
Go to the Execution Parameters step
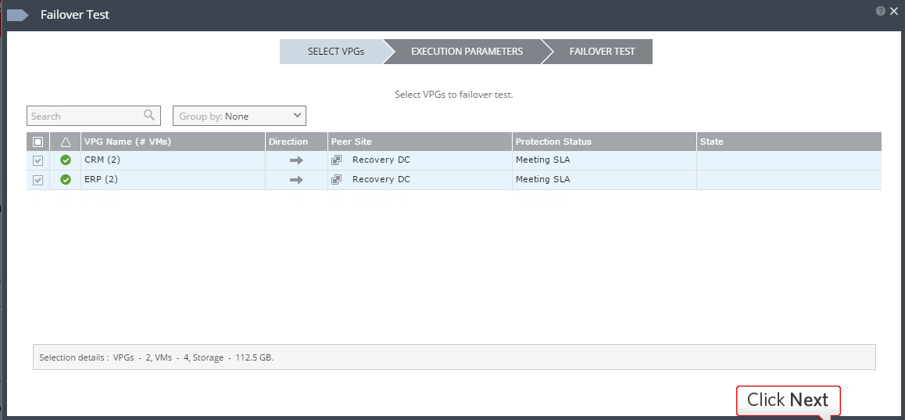pyautogui.click(x=467, y=52)
